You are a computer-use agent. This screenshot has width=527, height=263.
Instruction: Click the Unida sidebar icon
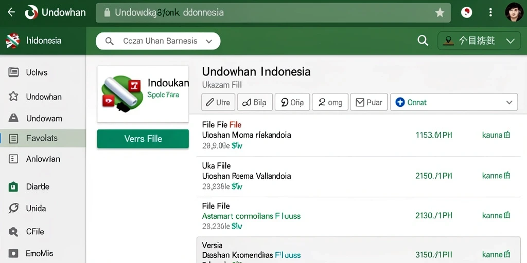click(13, 209)
